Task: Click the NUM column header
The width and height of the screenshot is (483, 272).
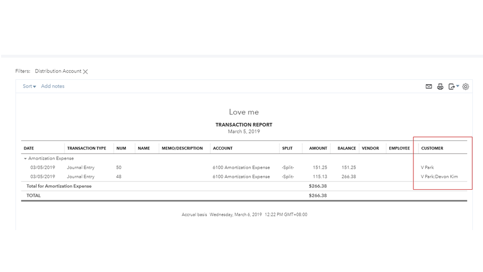Action: pyautogui.click(x=121, y=148)
